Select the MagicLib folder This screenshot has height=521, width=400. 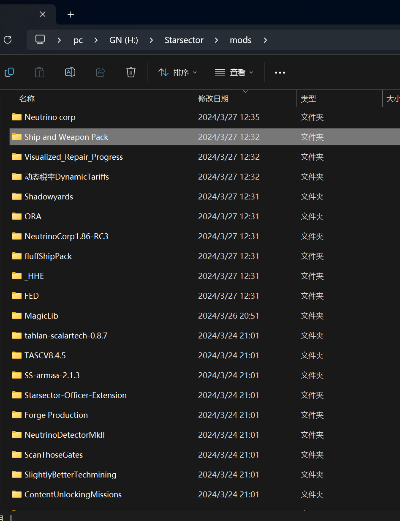(41, 316)
